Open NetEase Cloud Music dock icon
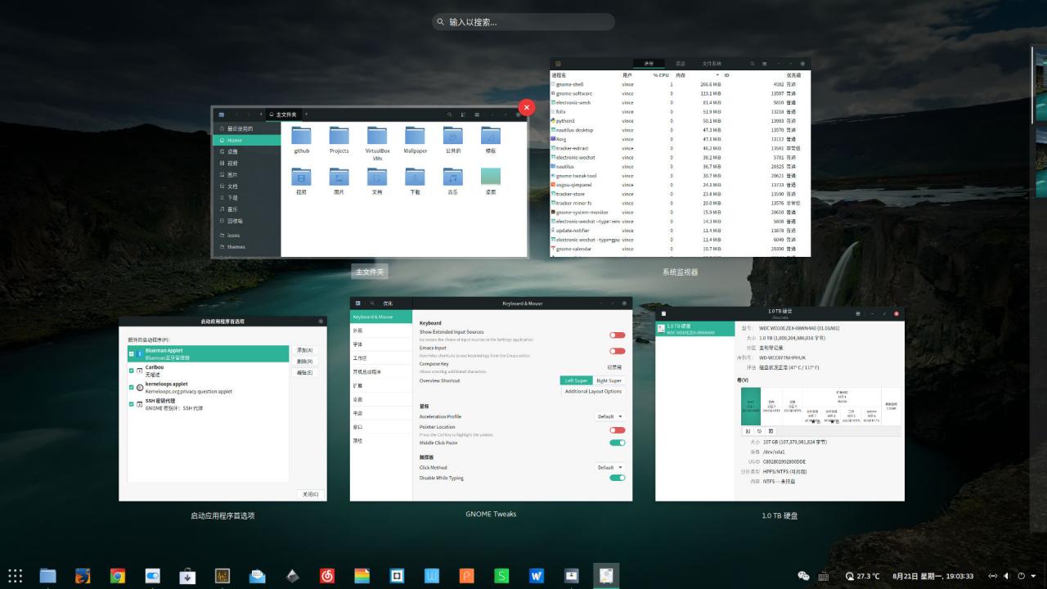The width and height of the screenshot is (1047, 589). click(327, 576)
